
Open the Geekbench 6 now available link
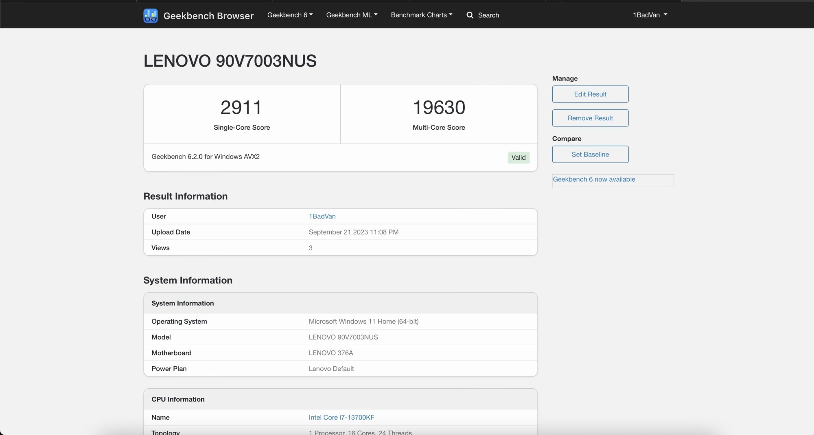[594, 179]
